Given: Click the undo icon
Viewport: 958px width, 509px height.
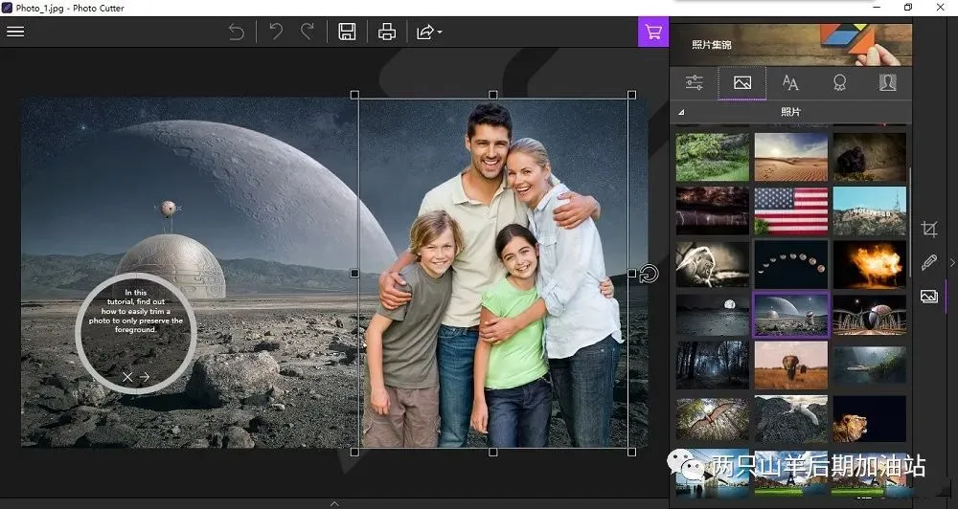Looking at the screenshot, I should pyautogui.click(x=276, y=33).
